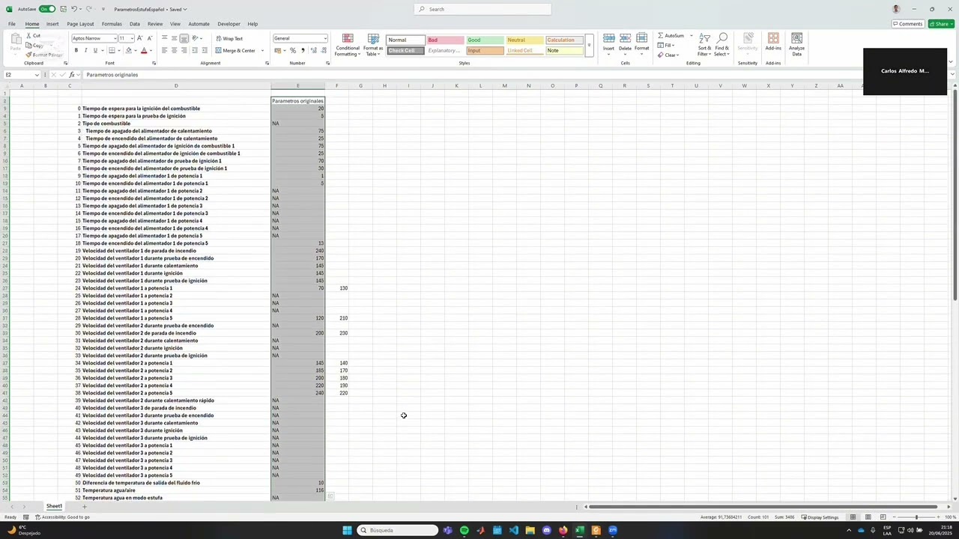Click Display Settings in status bar
Viewport: 959px width, 539px height.
point(820,517)
